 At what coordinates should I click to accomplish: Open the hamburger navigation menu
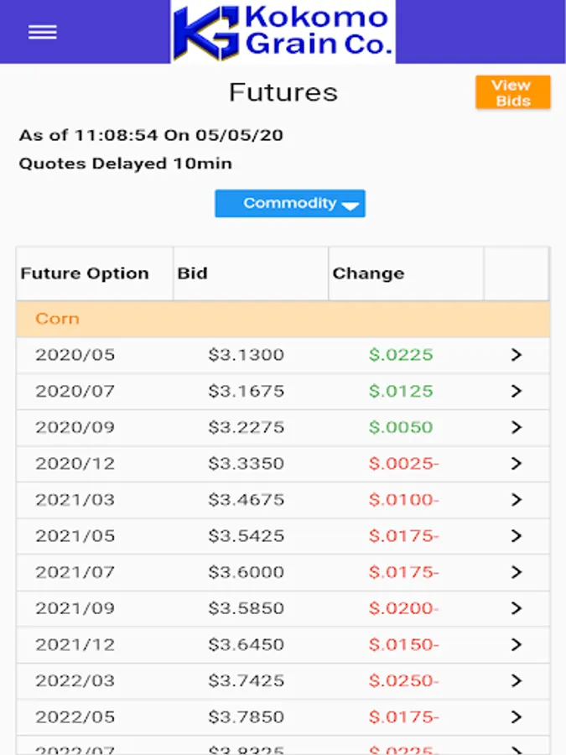tap(42, 32)
